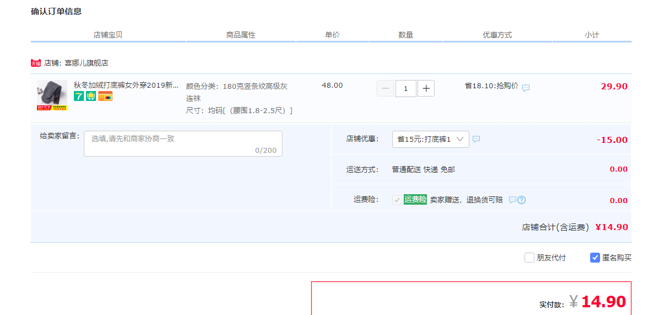Click the 运送方式 label

tap(362, 170)
